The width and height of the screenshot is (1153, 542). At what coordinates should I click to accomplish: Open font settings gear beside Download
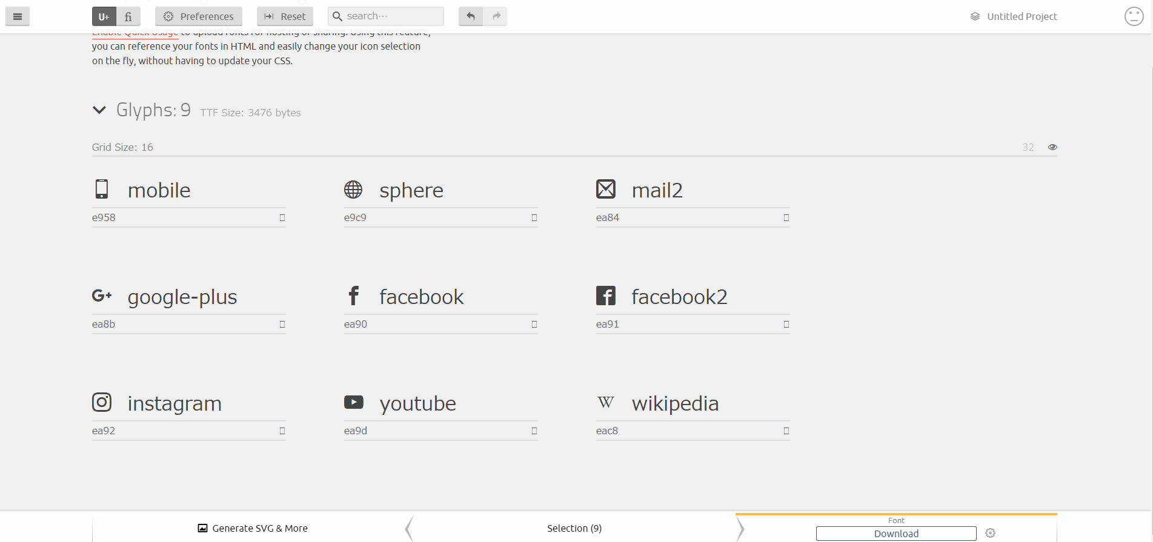coord(990,533)
